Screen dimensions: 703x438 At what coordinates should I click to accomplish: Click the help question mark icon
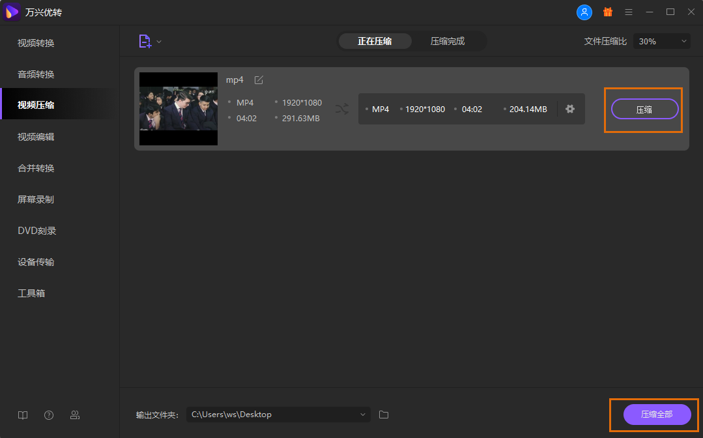(x=49, y=415)
